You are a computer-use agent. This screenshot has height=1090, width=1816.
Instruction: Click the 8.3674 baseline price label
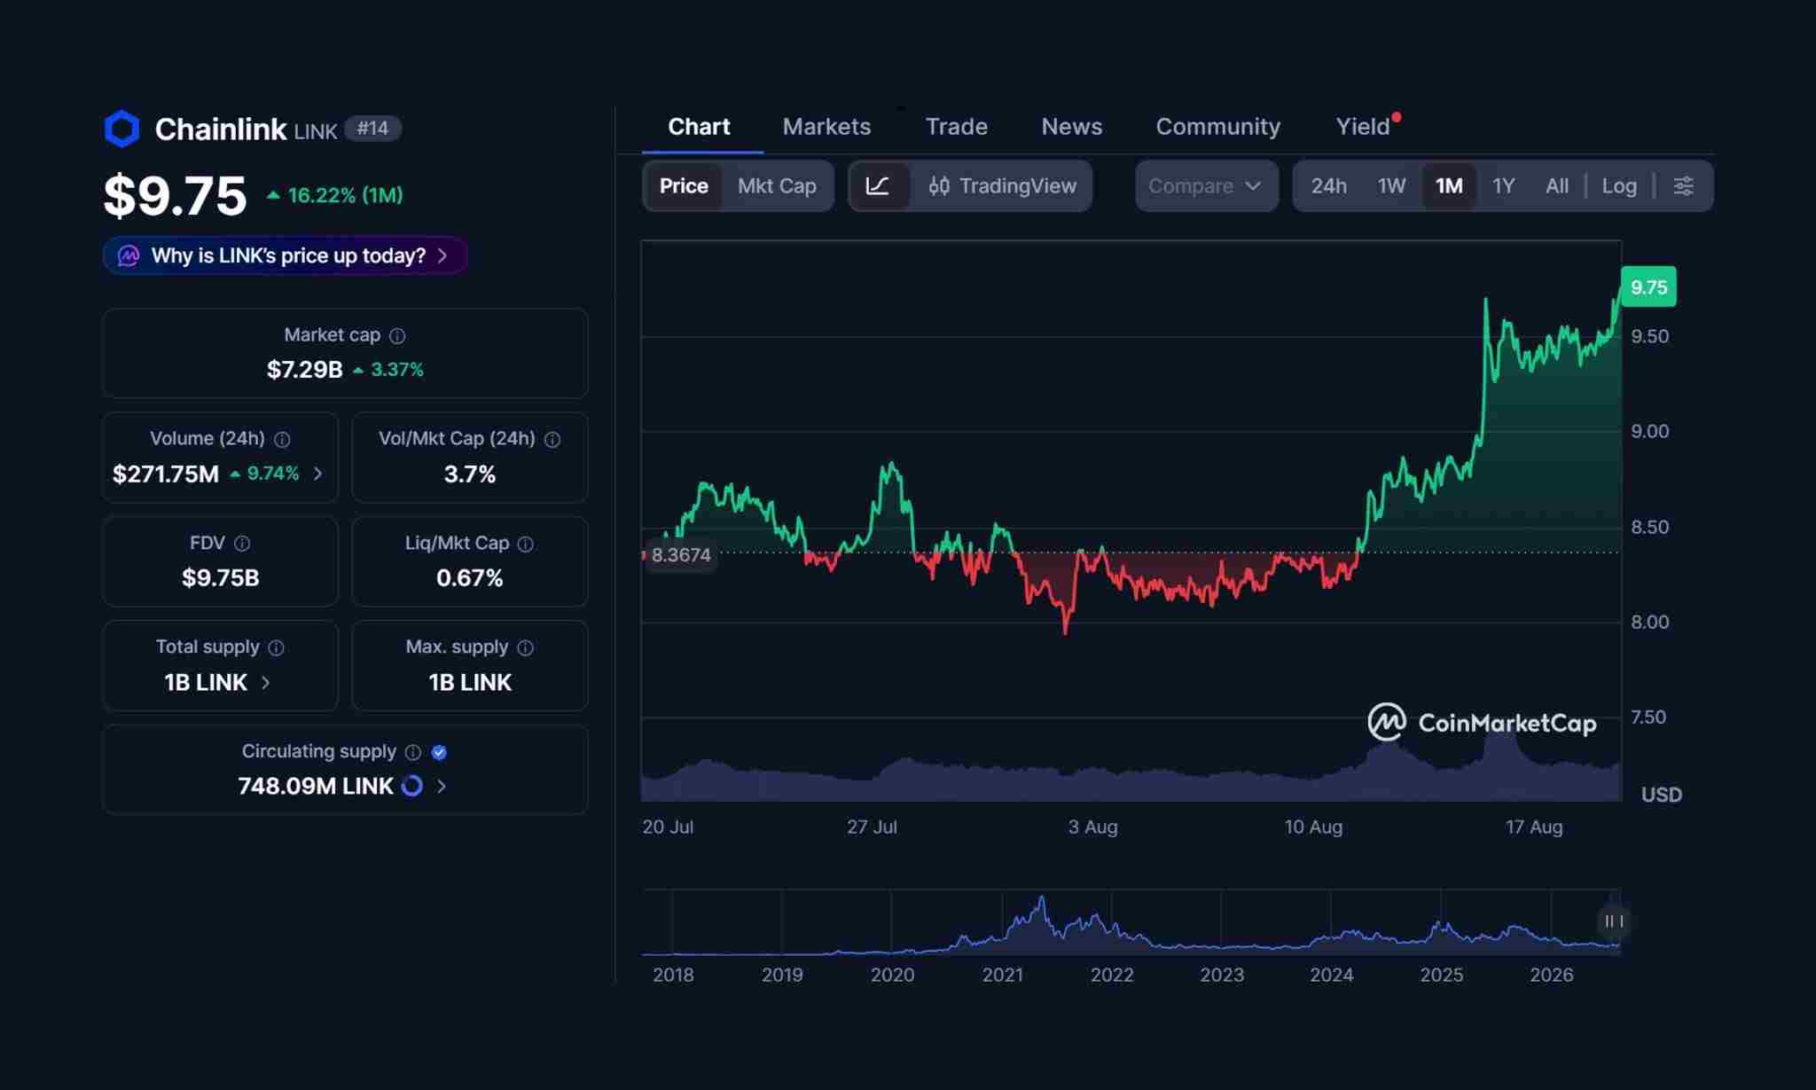coord(680,555)
